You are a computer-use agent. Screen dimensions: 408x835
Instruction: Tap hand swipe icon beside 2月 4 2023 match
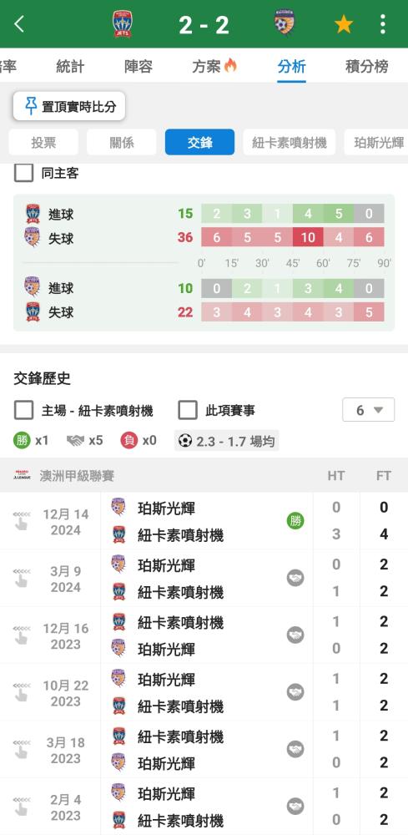click(21, 807)
